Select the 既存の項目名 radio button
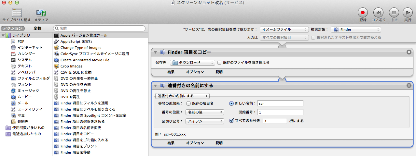The width and height of the screenshot is (416, 156). [188, 104]
